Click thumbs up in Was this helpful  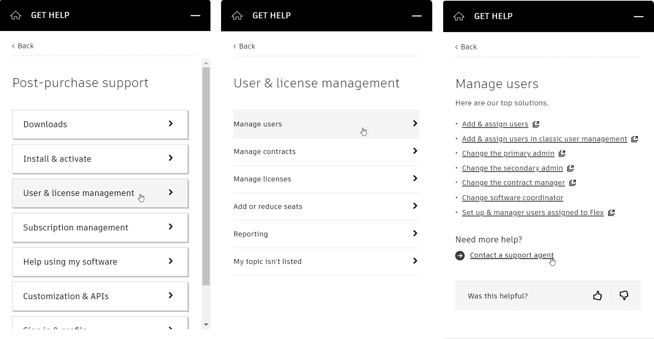[x=597, y=295]
